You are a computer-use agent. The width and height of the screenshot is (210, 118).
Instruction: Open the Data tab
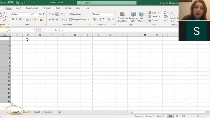pos(58,8)
